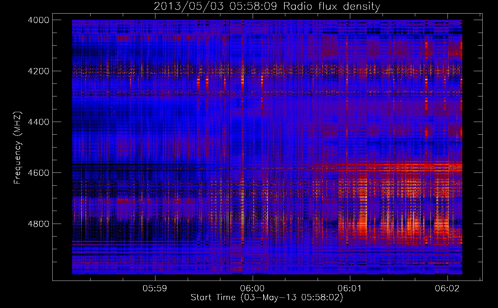Click the 'Frequency (MHZ)' y-axis label
Screen dimensions: 498x308
pyautogui.click(x=18, y=148)
